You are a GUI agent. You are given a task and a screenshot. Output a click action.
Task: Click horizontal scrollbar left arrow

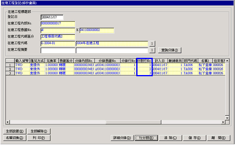pyautogui.click(x=8, y=122)
